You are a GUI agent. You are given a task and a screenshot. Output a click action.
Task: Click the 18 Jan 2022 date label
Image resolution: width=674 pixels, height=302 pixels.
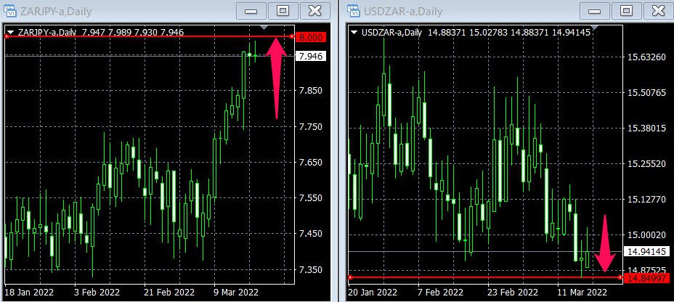pyautogui.click(x=29, y=292)
